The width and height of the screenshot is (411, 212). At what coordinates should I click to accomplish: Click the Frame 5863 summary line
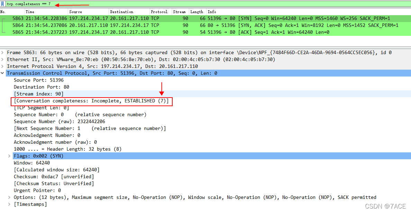[x=199, y=52]
